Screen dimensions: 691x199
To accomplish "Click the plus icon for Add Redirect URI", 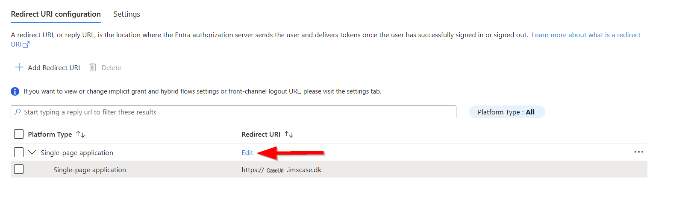I will 19,67.
